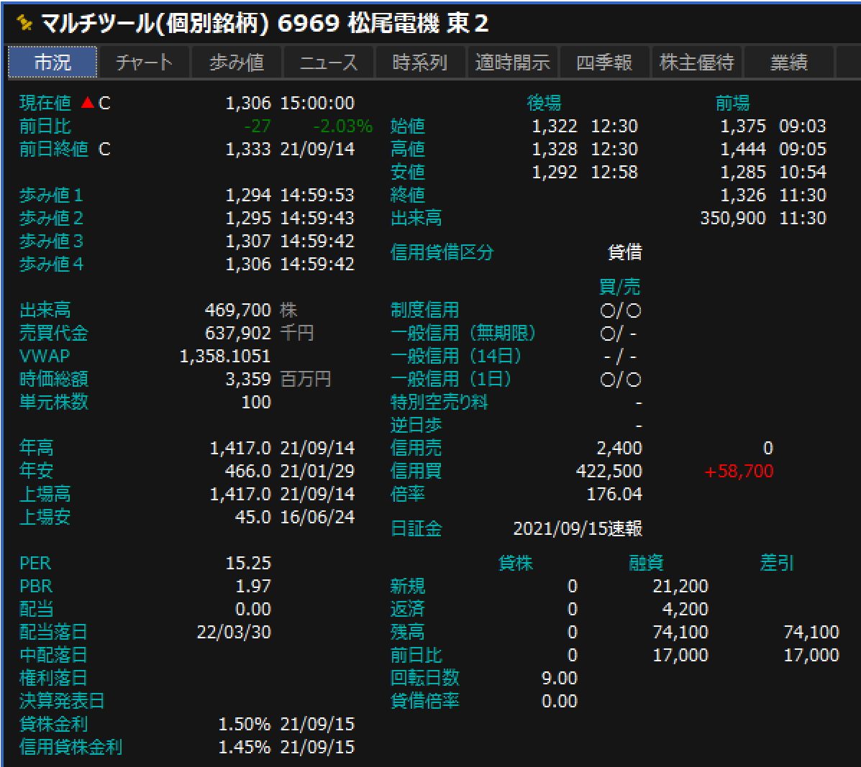Click 一般信用（無期限）label

click(x=463, y=333)
